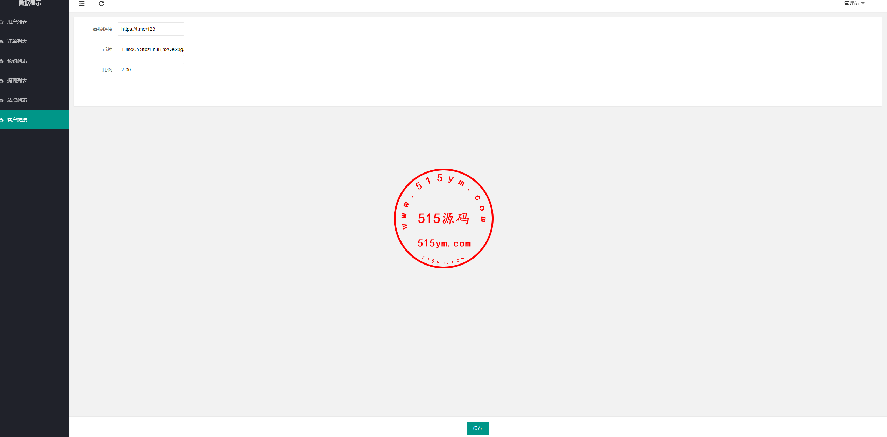Click the 数据显示 sidebar title
The image size is (887, 437).
click(30, 3)
